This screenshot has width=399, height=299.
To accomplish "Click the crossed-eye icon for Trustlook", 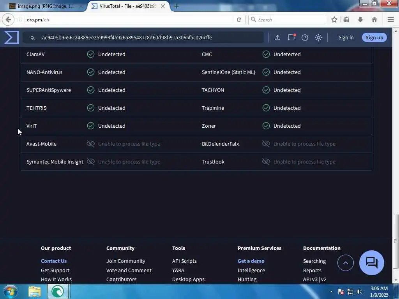I will coord(266,162).
